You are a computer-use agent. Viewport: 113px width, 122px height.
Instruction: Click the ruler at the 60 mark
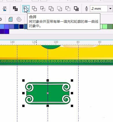pos(100,42)
